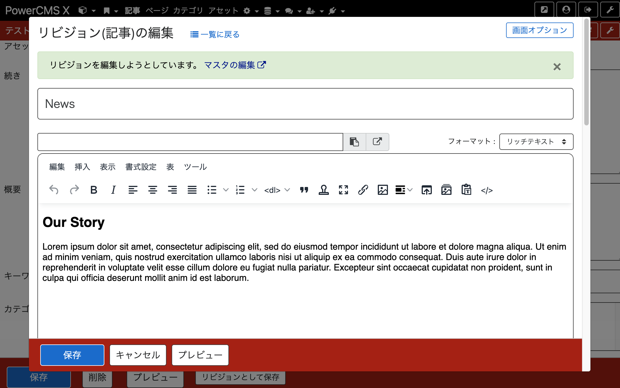This screenshot has width=620, height=388.
Task: Click the paste clipboard icon beside input
Action: (354, 142)
